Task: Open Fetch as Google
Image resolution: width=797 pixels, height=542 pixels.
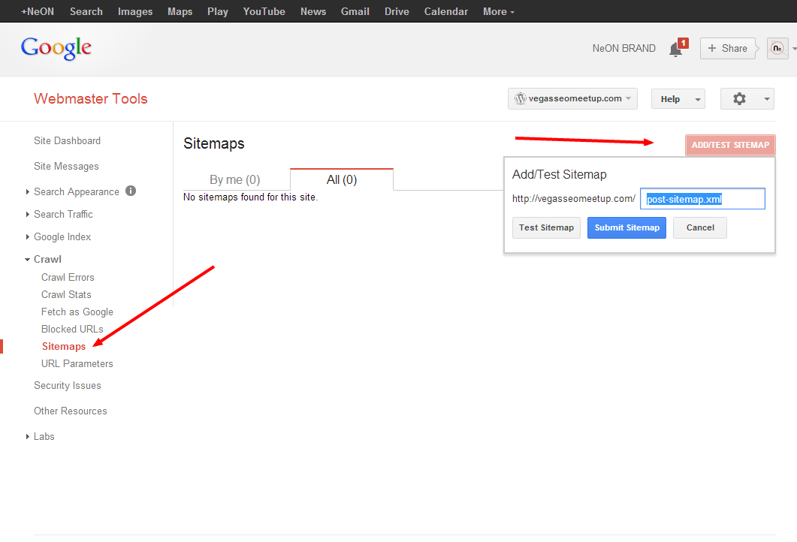Action: click(x=77, y=312)
